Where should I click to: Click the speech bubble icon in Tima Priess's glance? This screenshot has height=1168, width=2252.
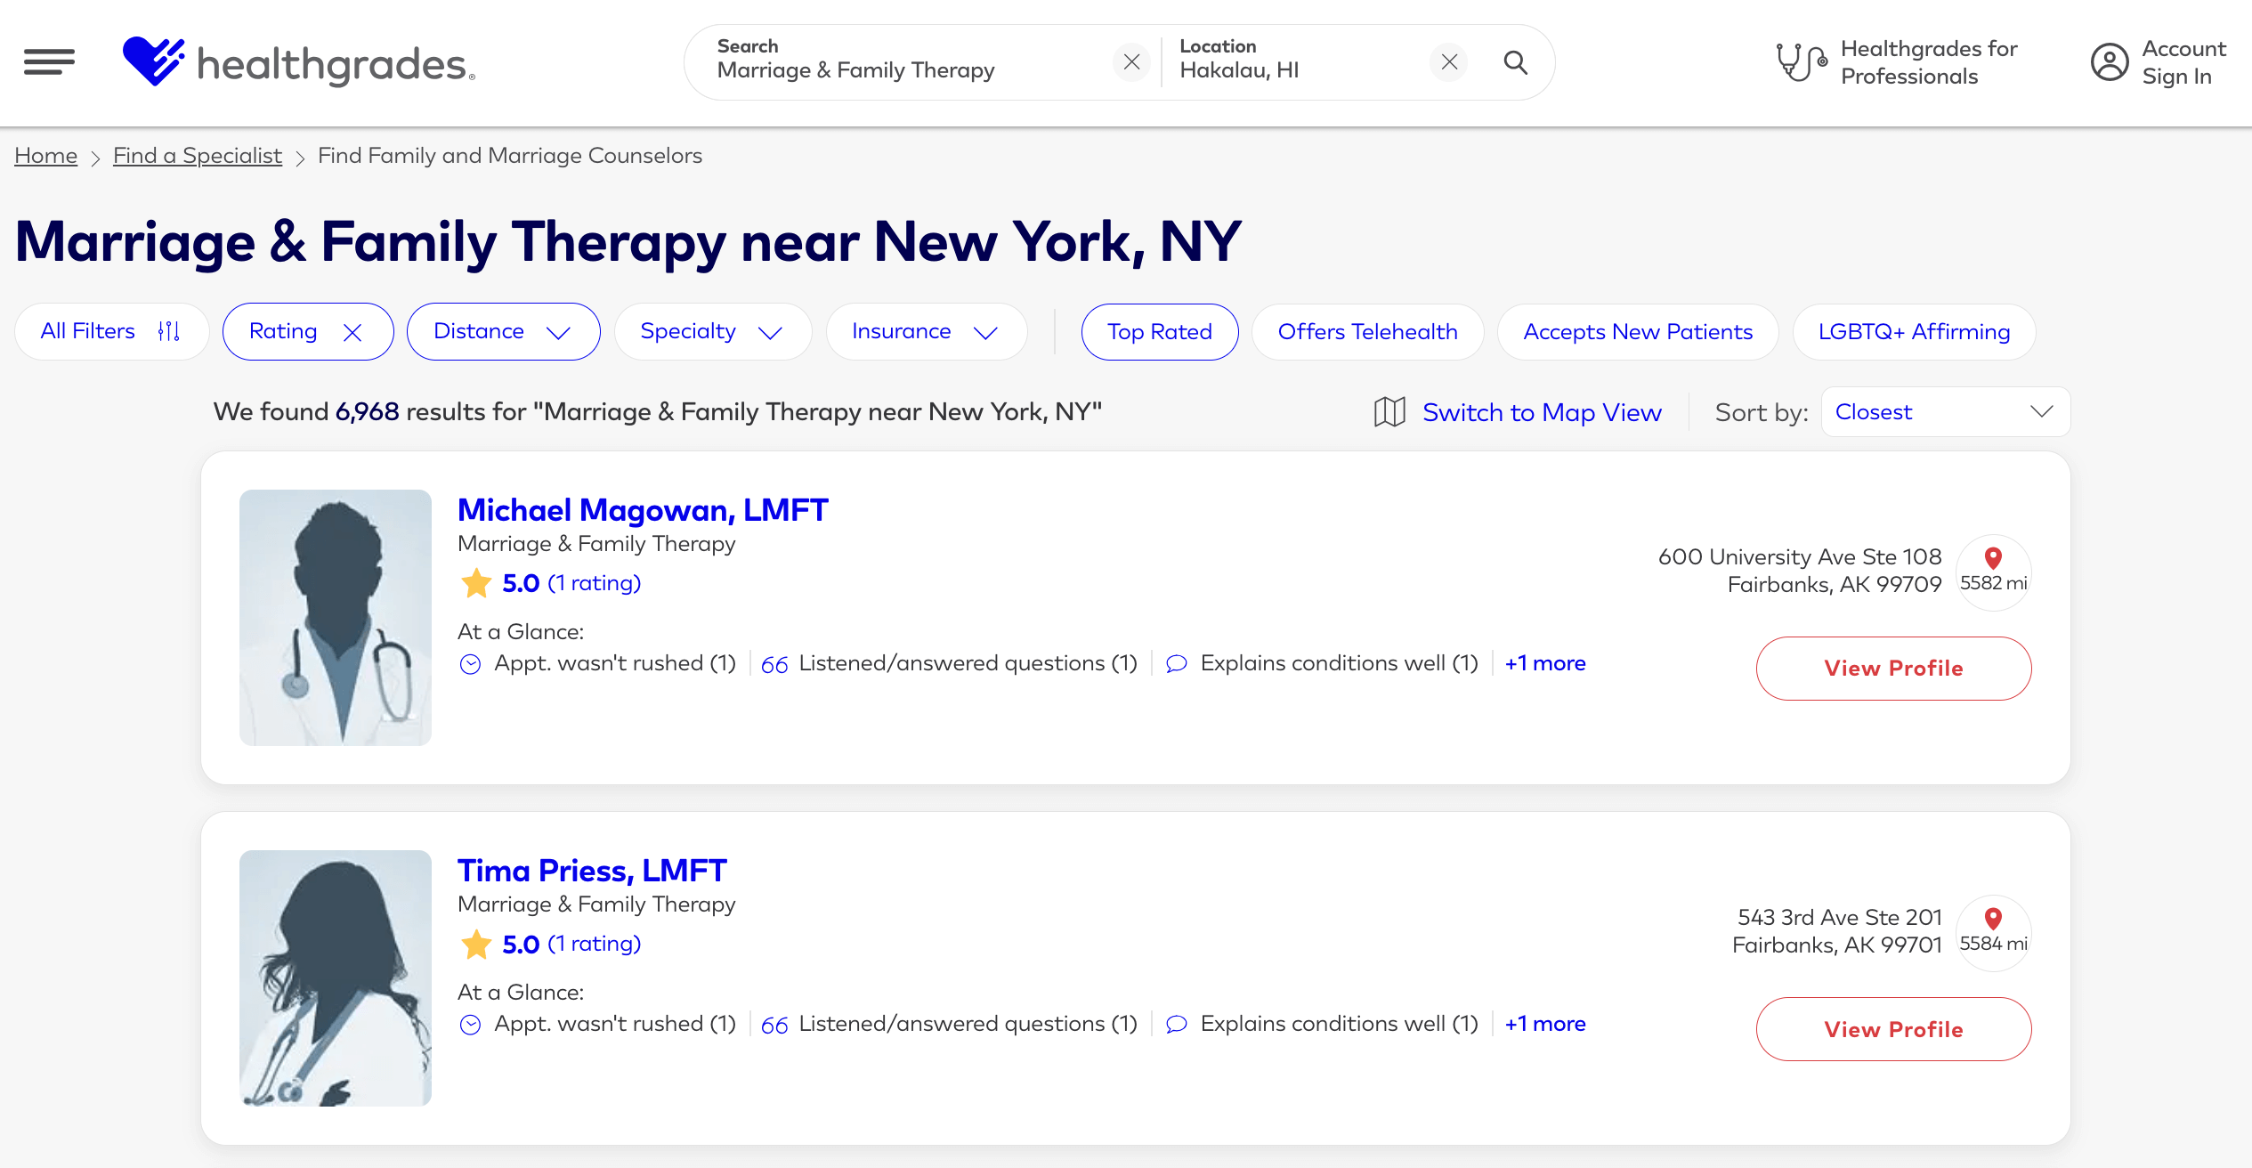[1176, 1025]
